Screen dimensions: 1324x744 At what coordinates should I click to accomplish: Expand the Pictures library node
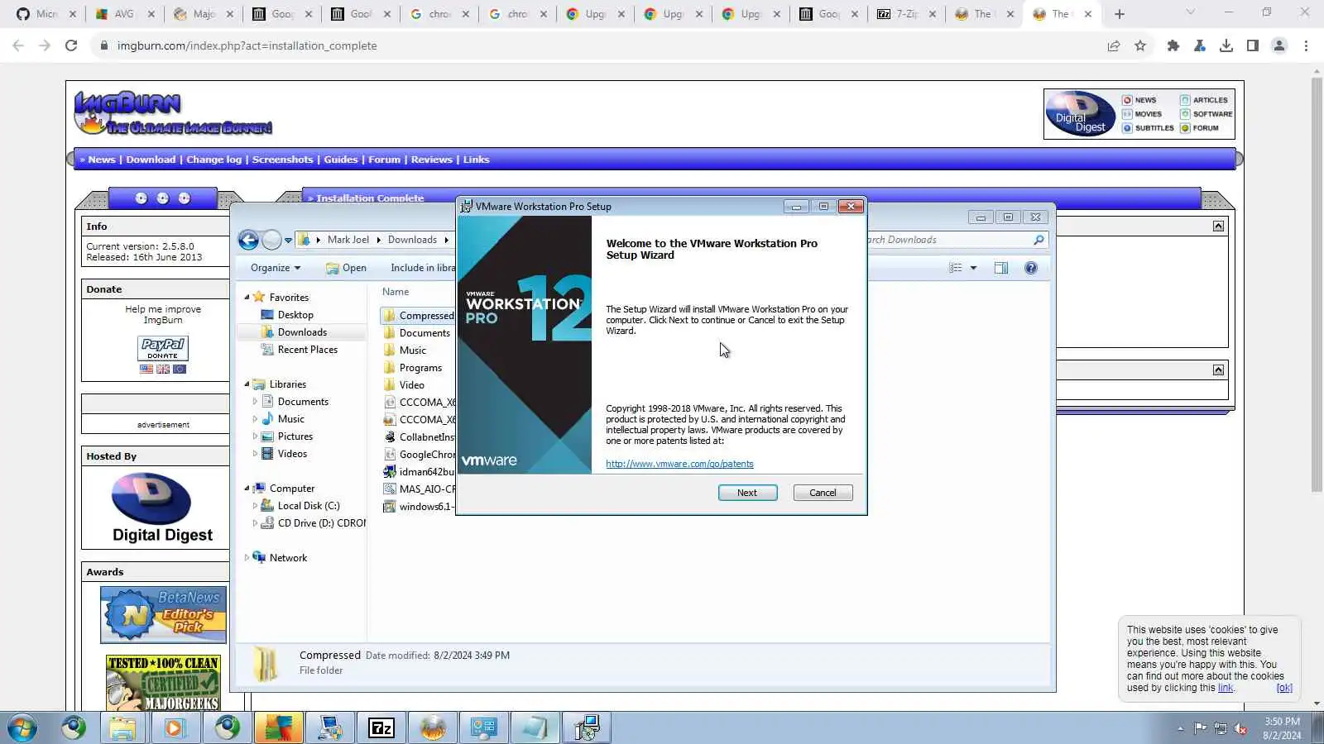point(255,436)
